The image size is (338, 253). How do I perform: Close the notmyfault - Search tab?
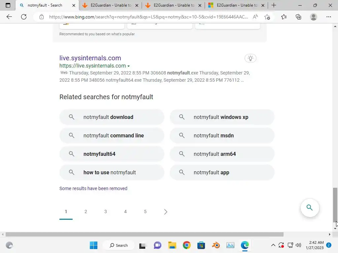pyautogui.click(x=74, y=5)
